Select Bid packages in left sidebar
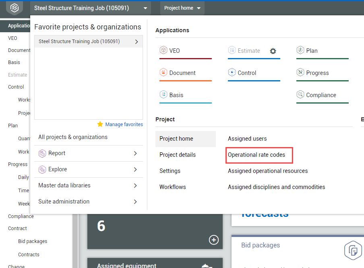364x268 pixels. coord(33,241)
